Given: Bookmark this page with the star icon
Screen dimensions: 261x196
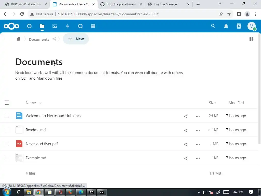Looking at the screenshot, I should [229, 14].
